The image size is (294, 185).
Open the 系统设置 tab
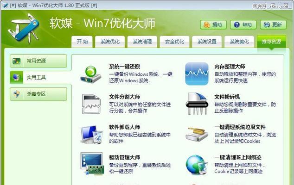(x=207, y=41)
